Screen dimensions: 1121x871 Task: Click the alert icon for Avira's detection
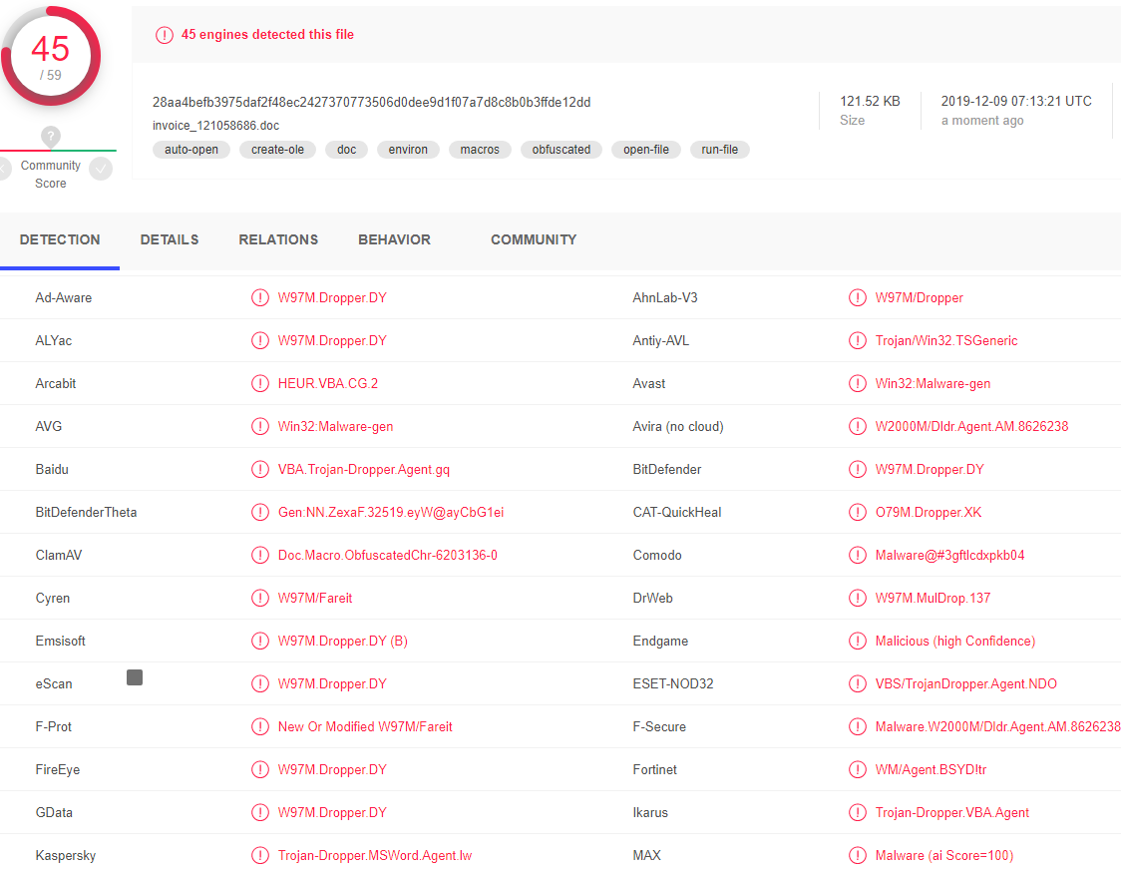[x=857, y=426]
